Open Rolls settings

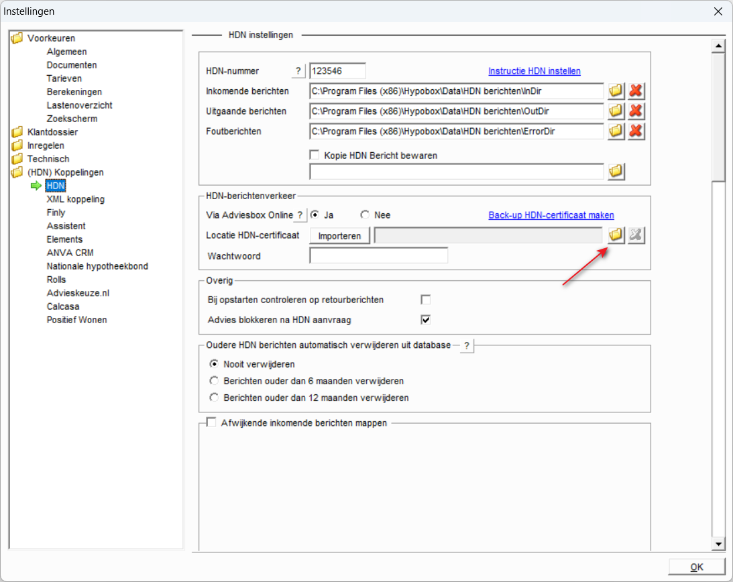click(x=56, y=280)
